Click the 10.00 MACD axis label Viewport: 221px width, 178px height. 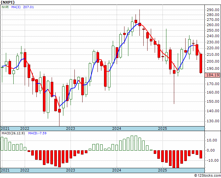pyautogui.click(x=212, y=140)
